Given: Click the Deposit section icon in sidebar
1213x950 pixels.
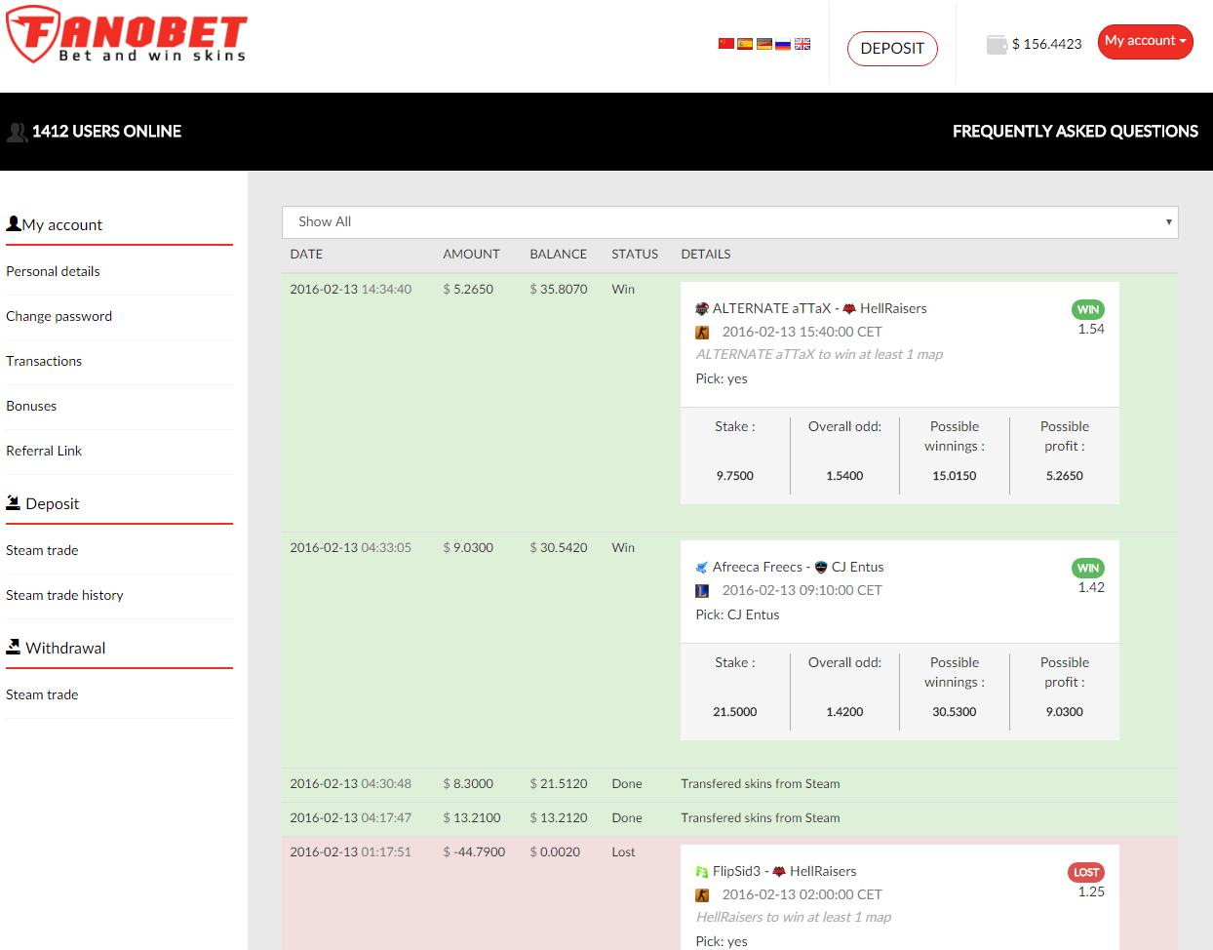Looking at the screenshot, I should 14,502.
